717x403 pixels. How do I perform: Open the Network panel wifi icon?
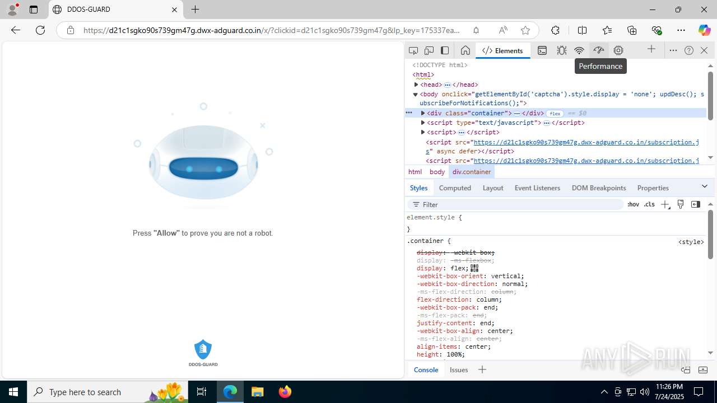point(579,50)
